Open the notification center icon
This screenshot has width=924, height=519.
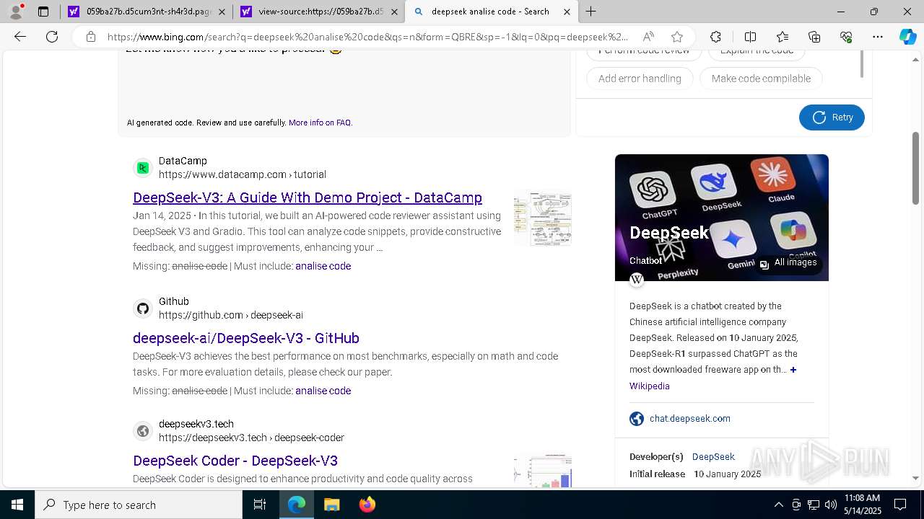coord(900,505)
